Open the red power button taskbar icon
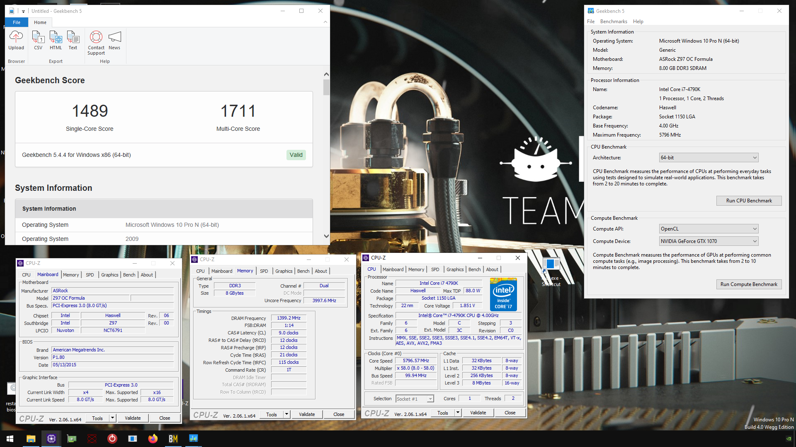 [112, 439]
